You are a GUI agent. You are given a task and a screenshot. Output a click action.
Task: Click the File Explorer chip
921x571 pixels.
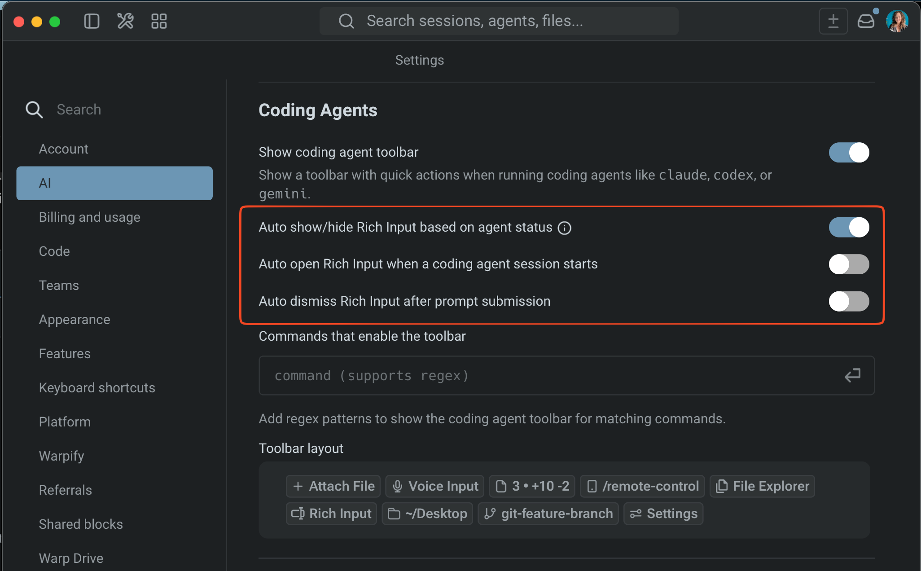[x=762, y=486]
